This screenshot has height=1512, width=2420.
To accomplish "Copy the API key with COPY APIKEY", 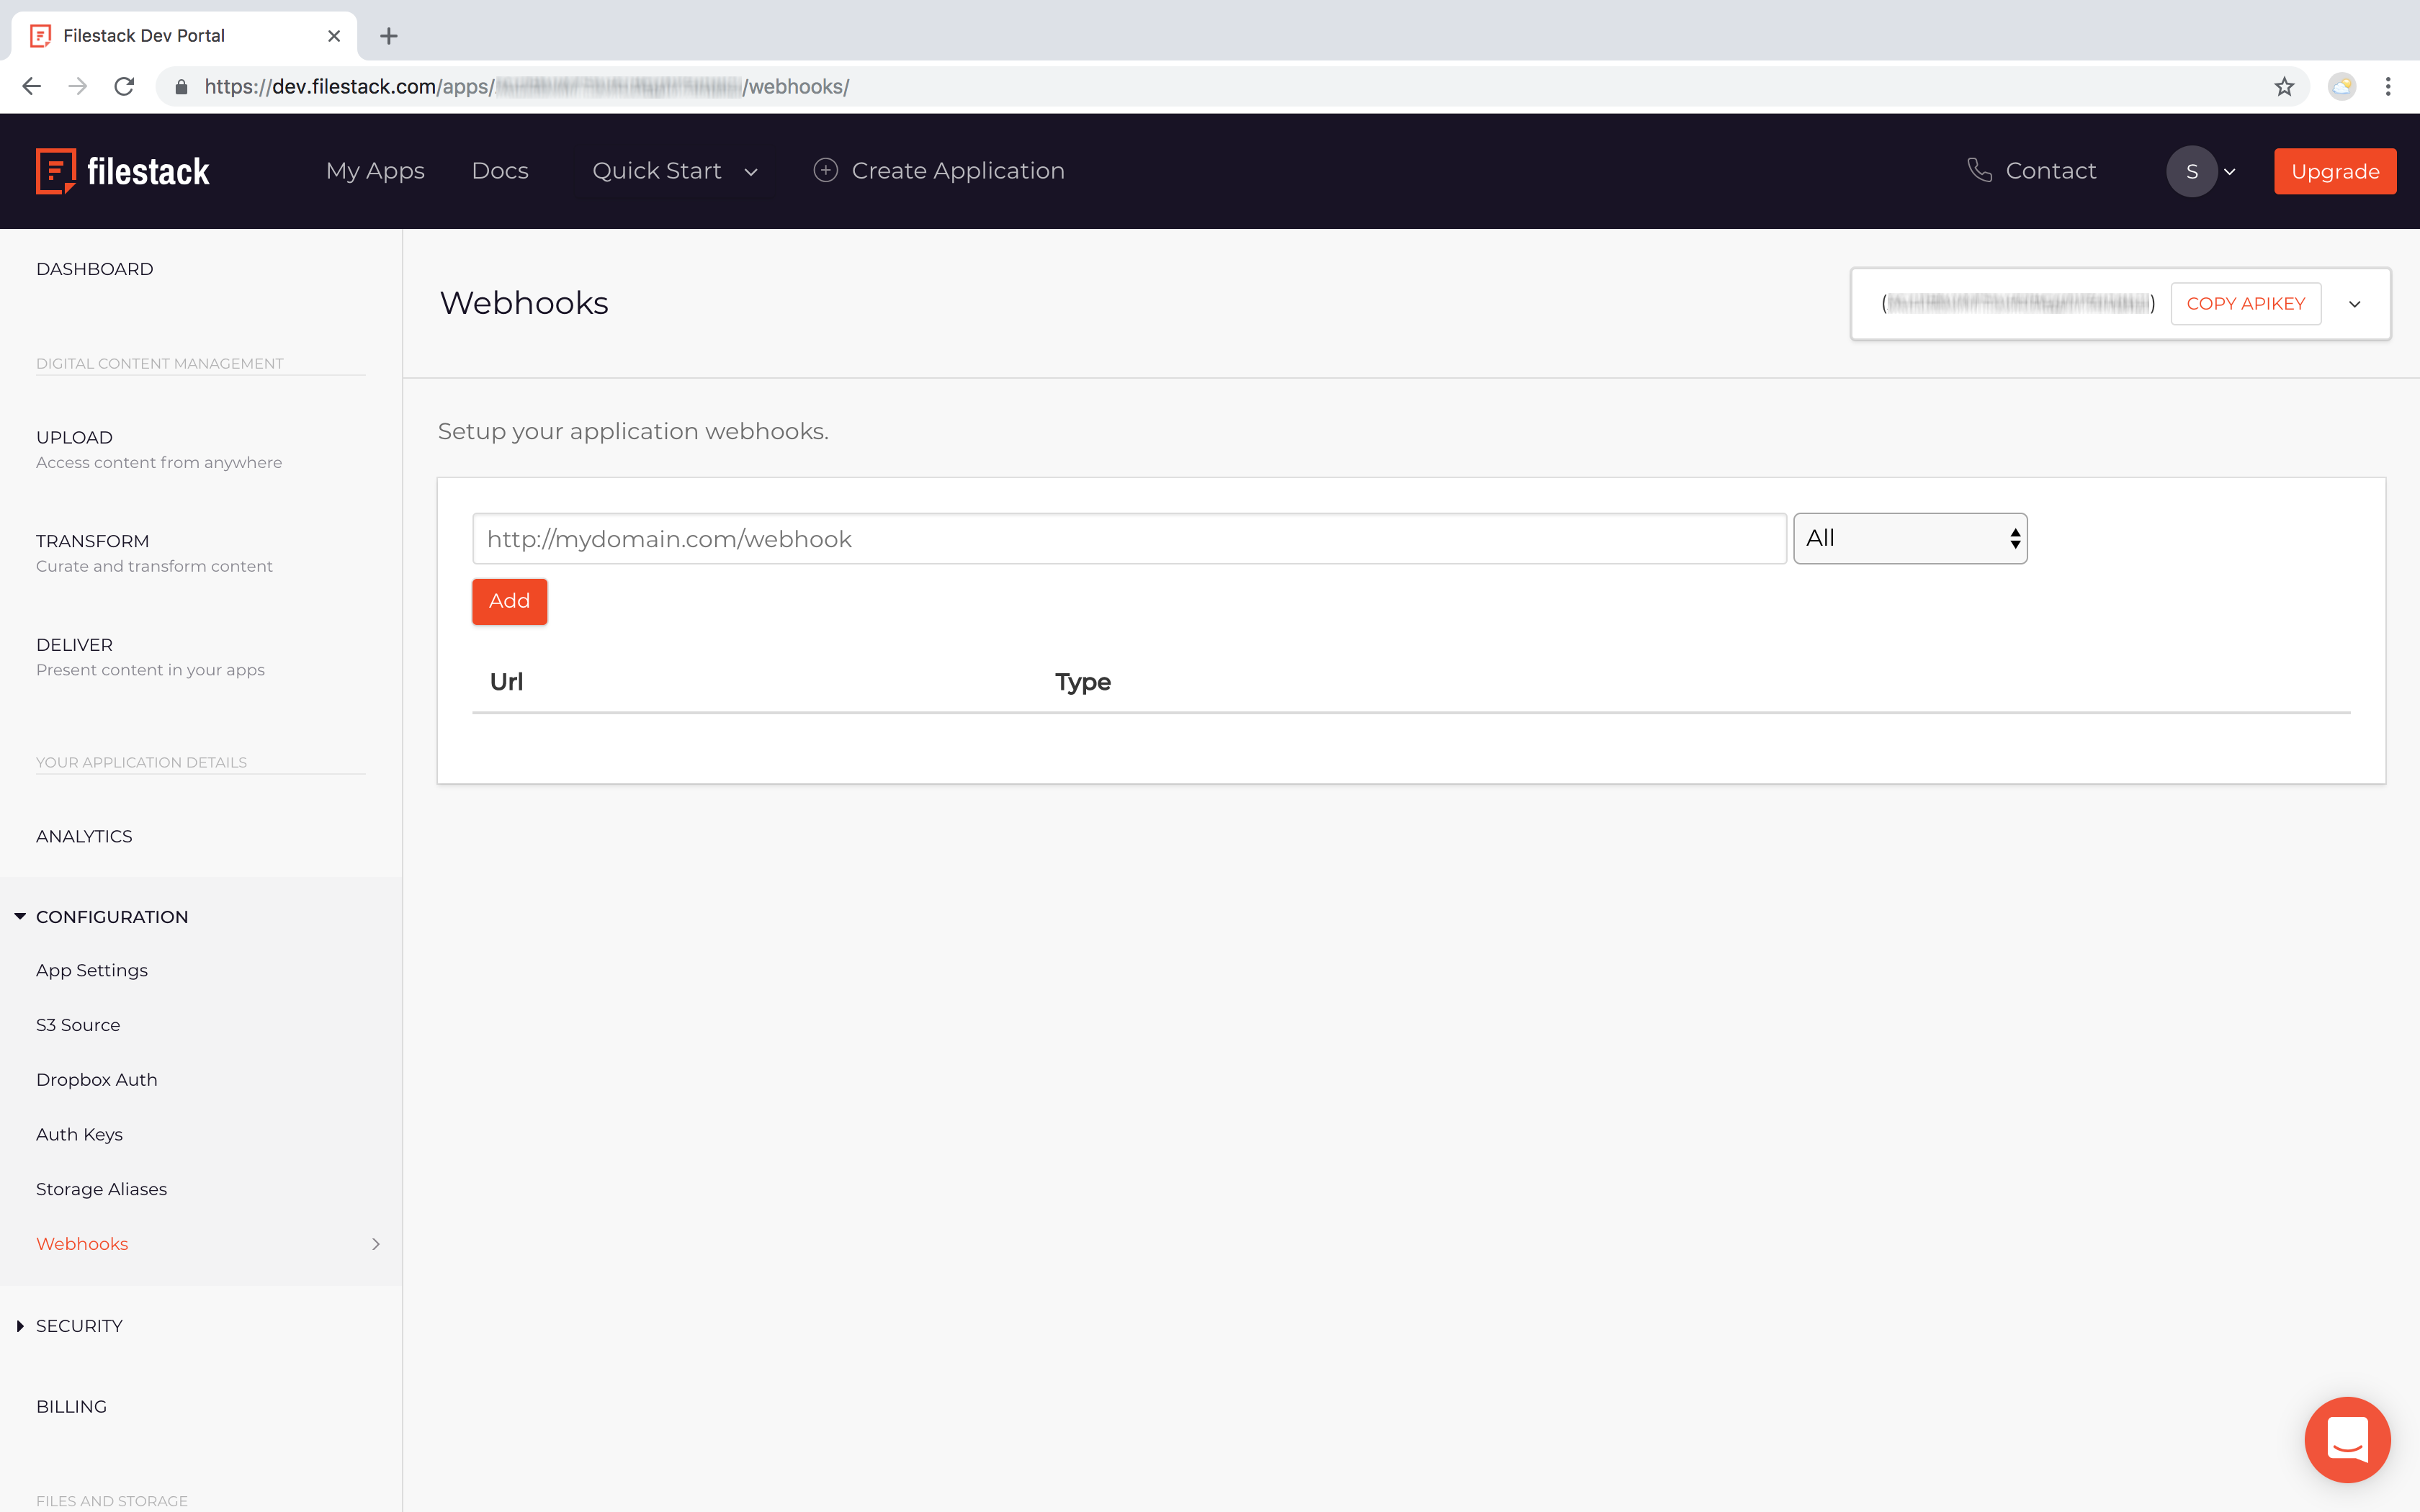I will pyautogui.click(x=2246, y=304).
